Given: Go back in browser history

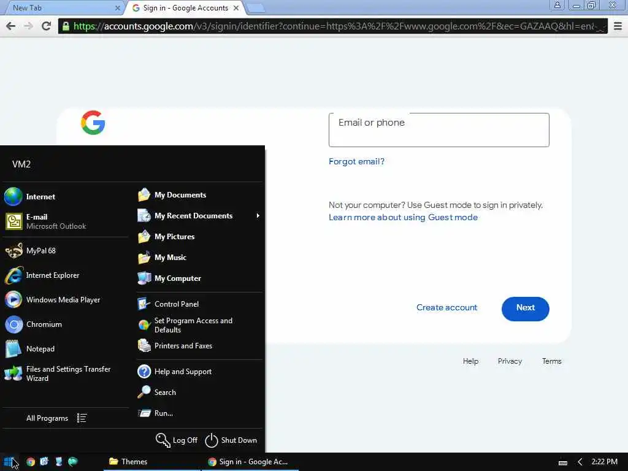Looking at the screenshot, I should 11,26.
